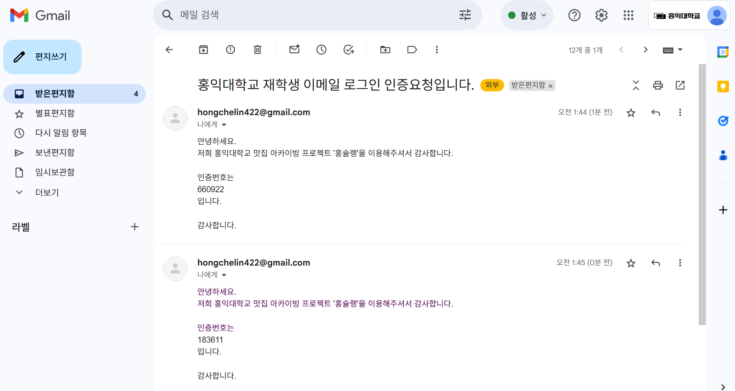The height and width of the screenshot is (391, 735).
Task: Open the help question mark icon
Action: pyautogui.click(x=574, y=15)
